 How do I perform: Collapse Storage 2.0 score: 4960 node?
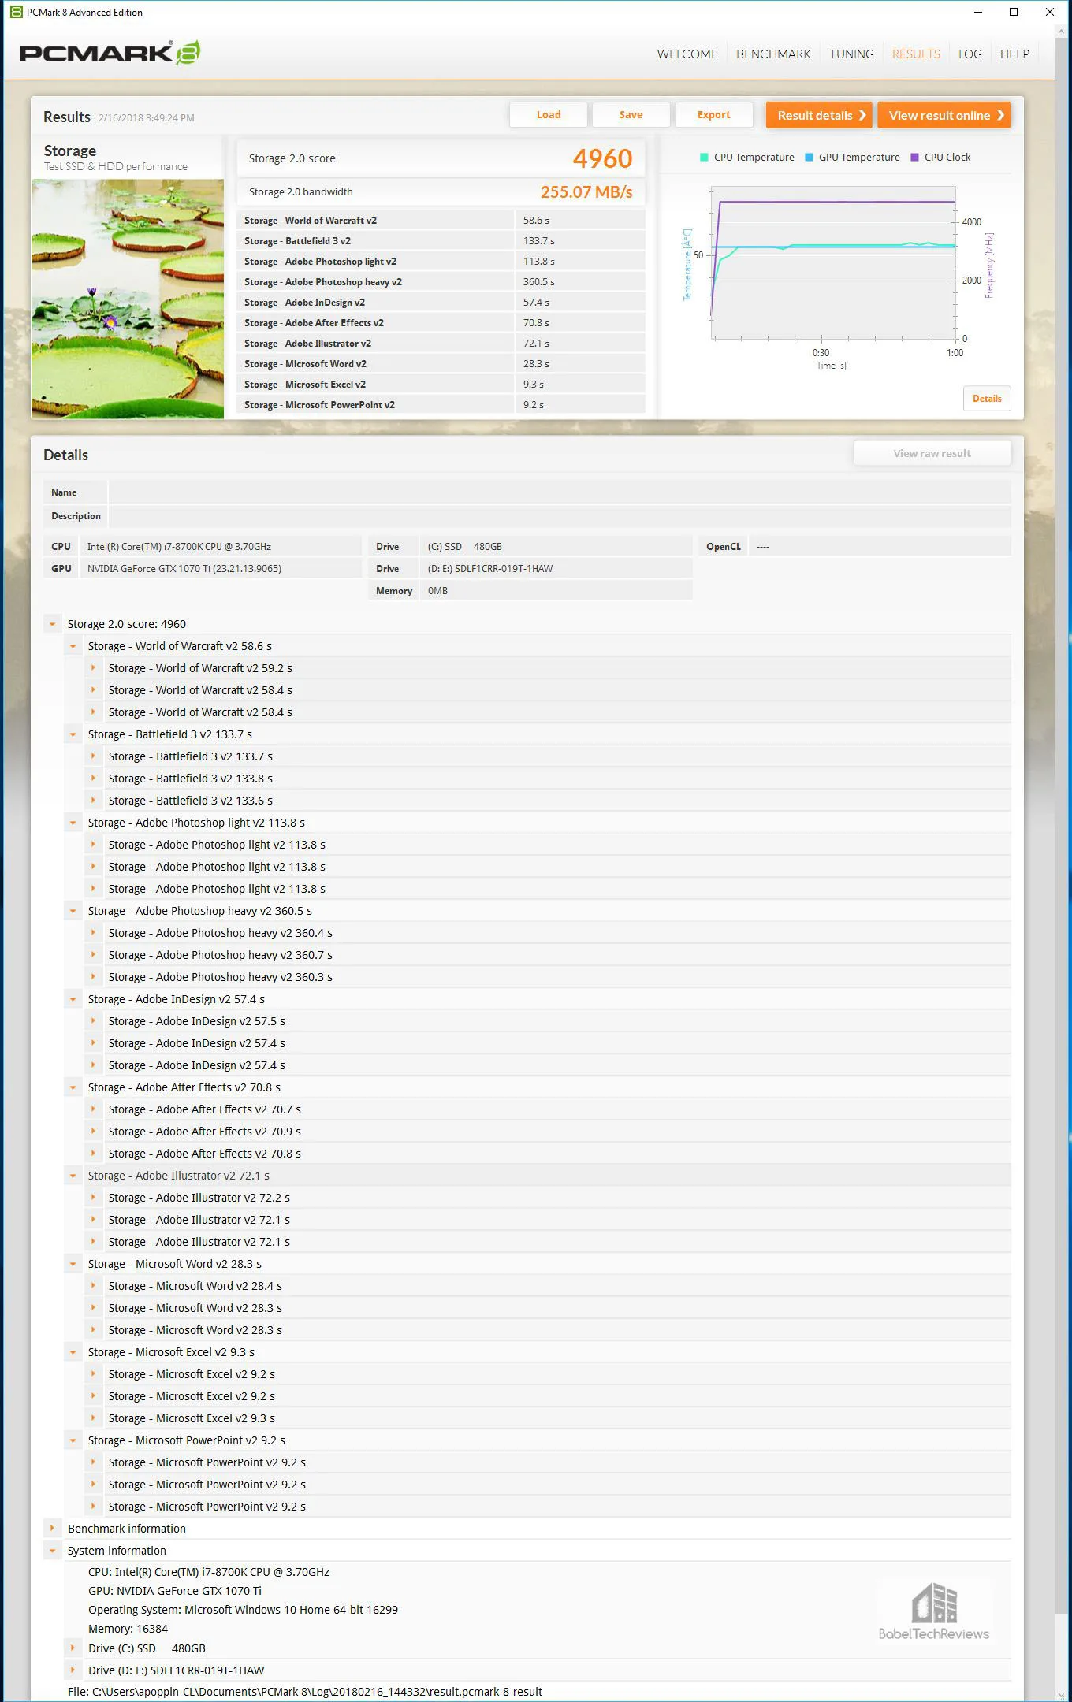click(52, 624)
